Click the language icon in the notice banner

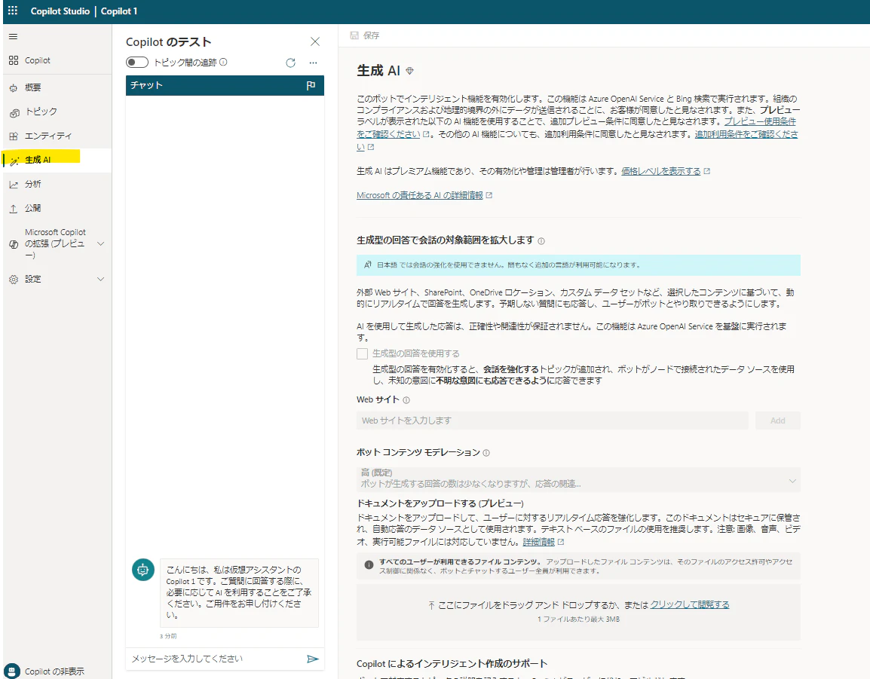pos(367,265)
